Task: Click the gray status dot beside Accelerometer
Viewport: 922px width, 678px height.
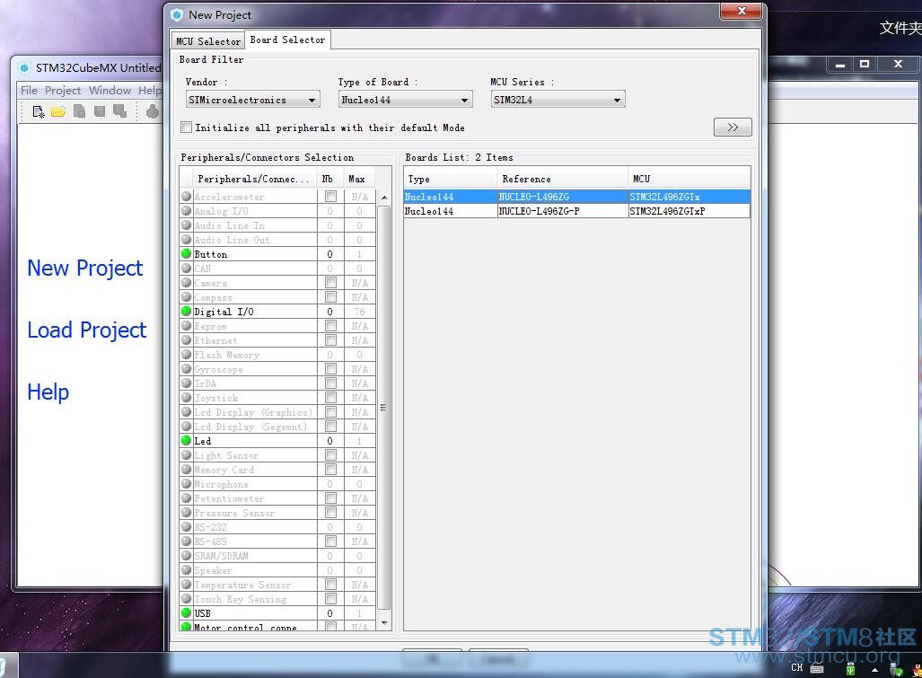Action: point(187,196)
